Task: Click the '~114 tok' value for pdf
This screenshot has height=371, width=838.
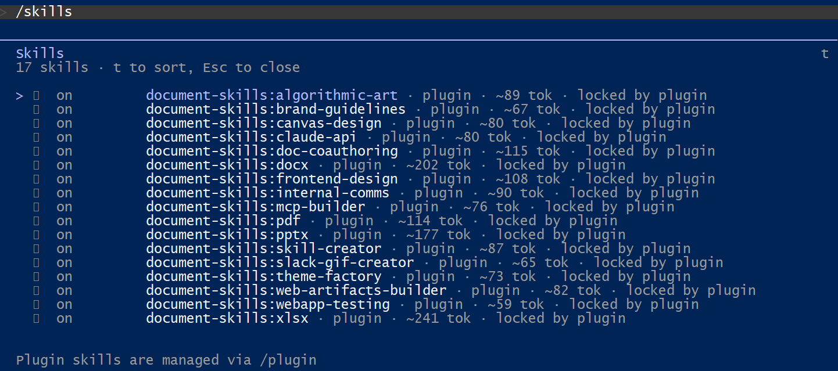Action: point(430,221)
